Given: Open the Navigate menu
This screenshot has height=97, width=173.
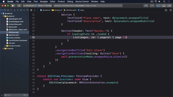Looking at the screenshot, I should (44, 2).
